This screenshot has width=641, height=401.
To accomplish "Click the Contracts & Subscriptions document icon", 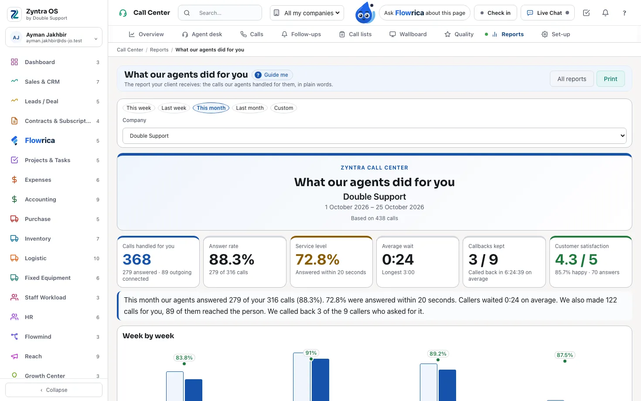I will (14, 121).
